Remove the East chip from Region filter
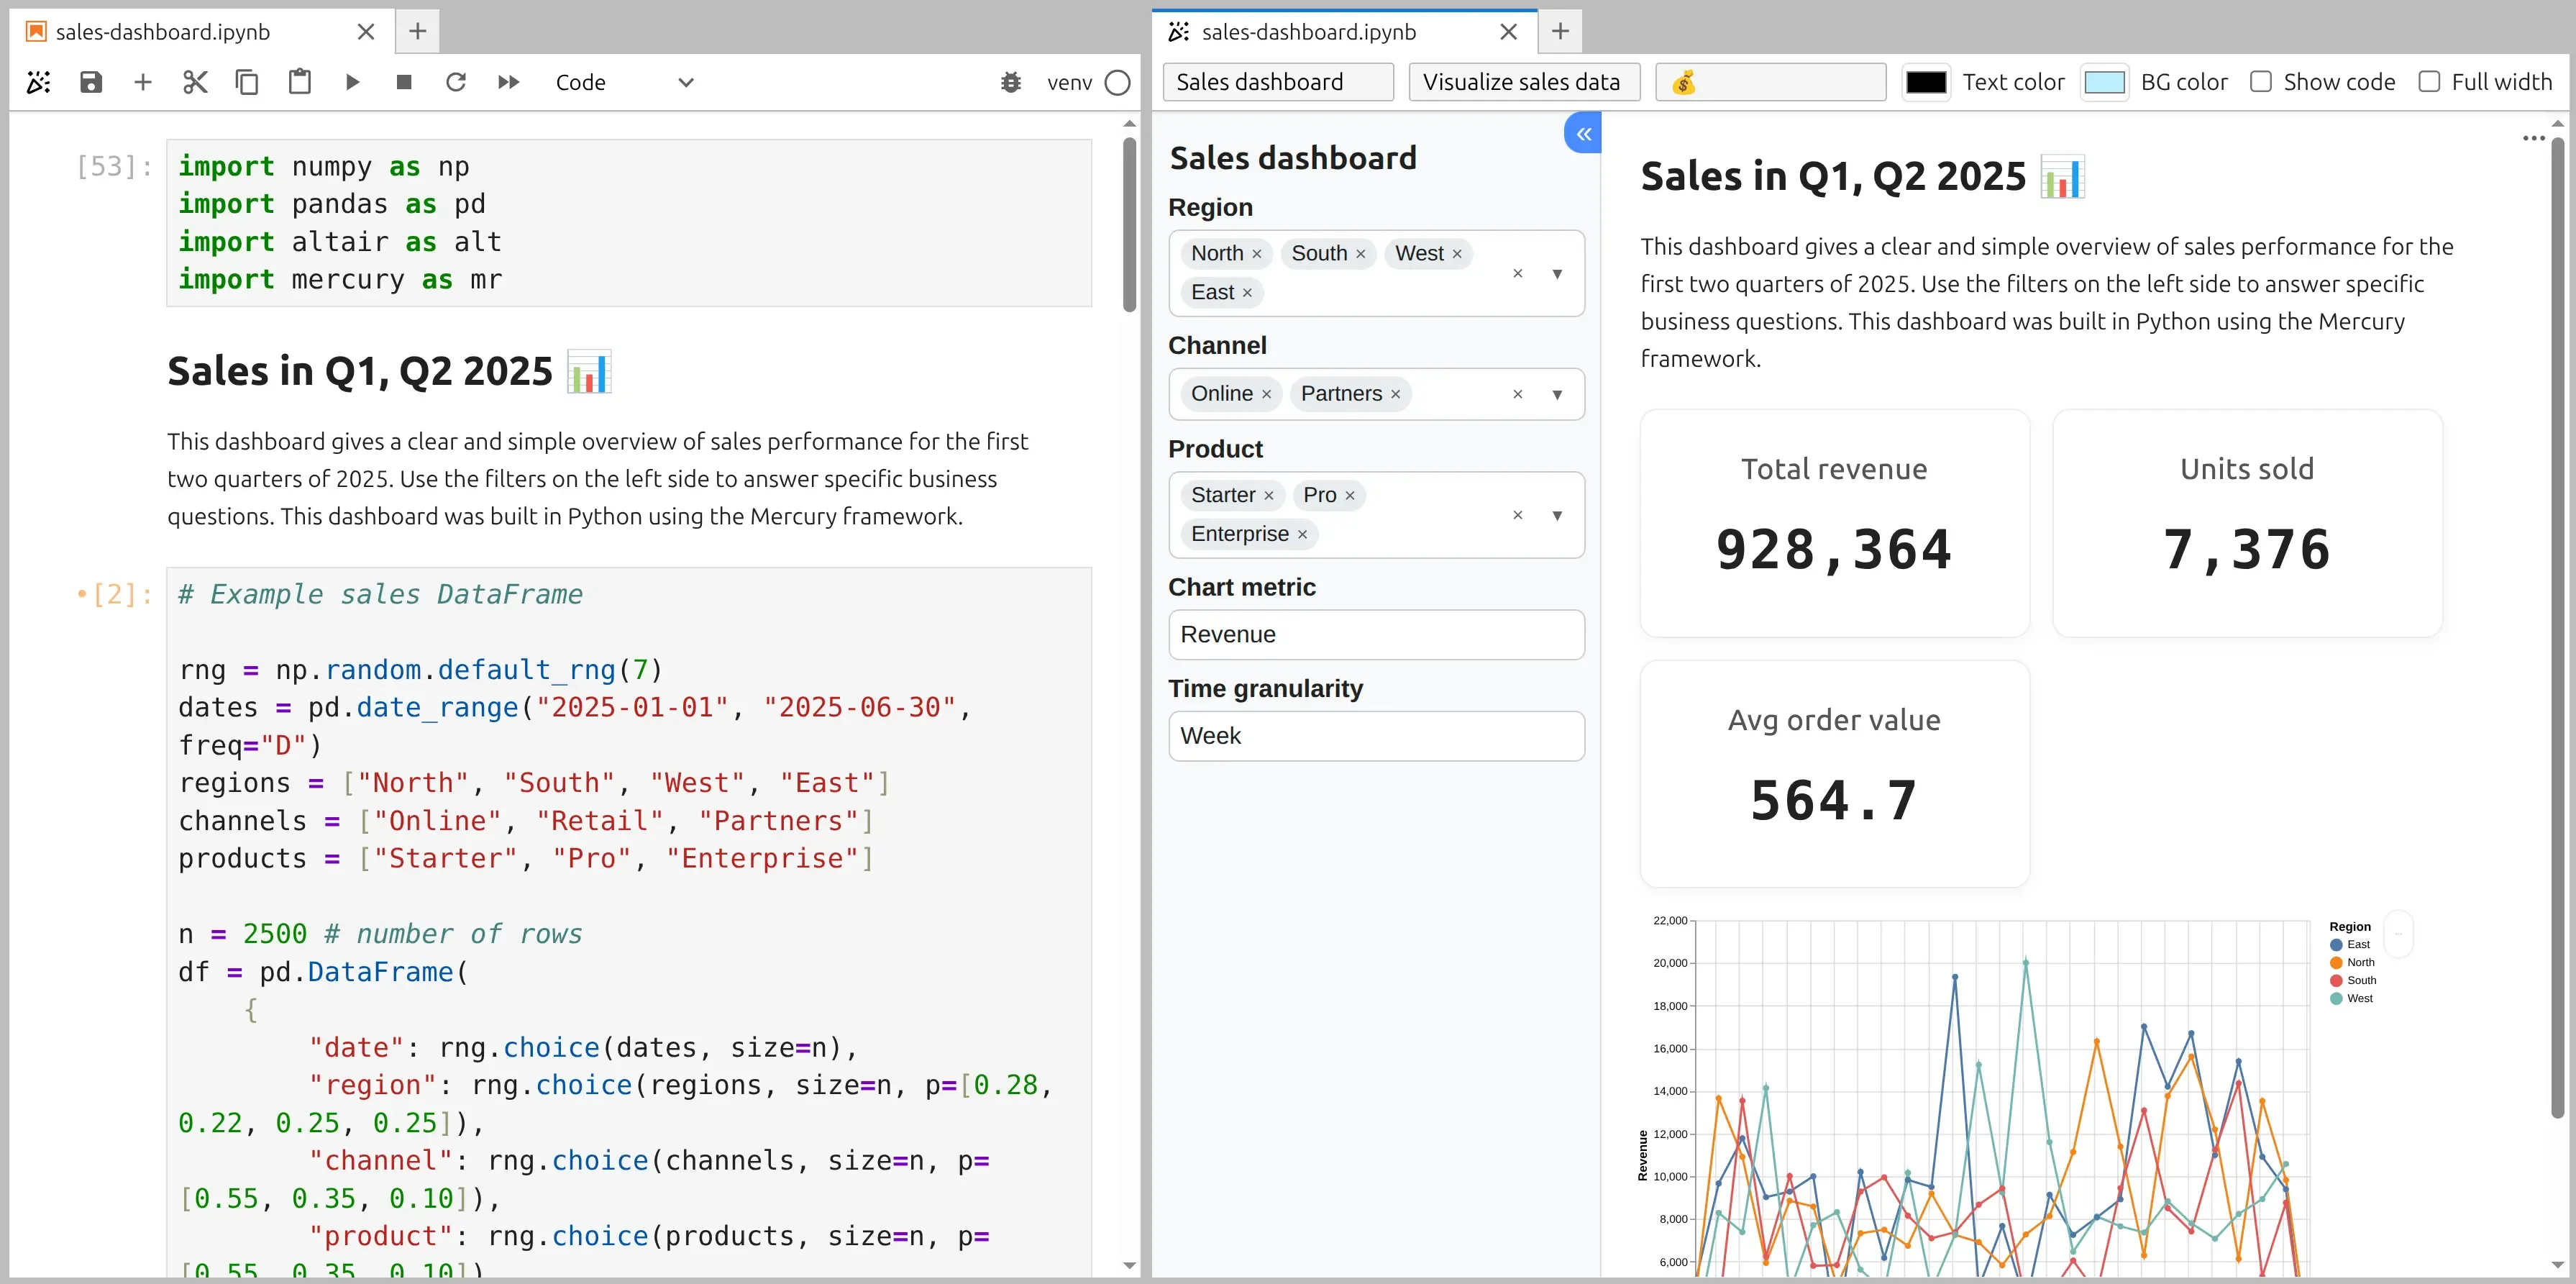Screen dimensions: 2576x1284 pos(1246,292)
